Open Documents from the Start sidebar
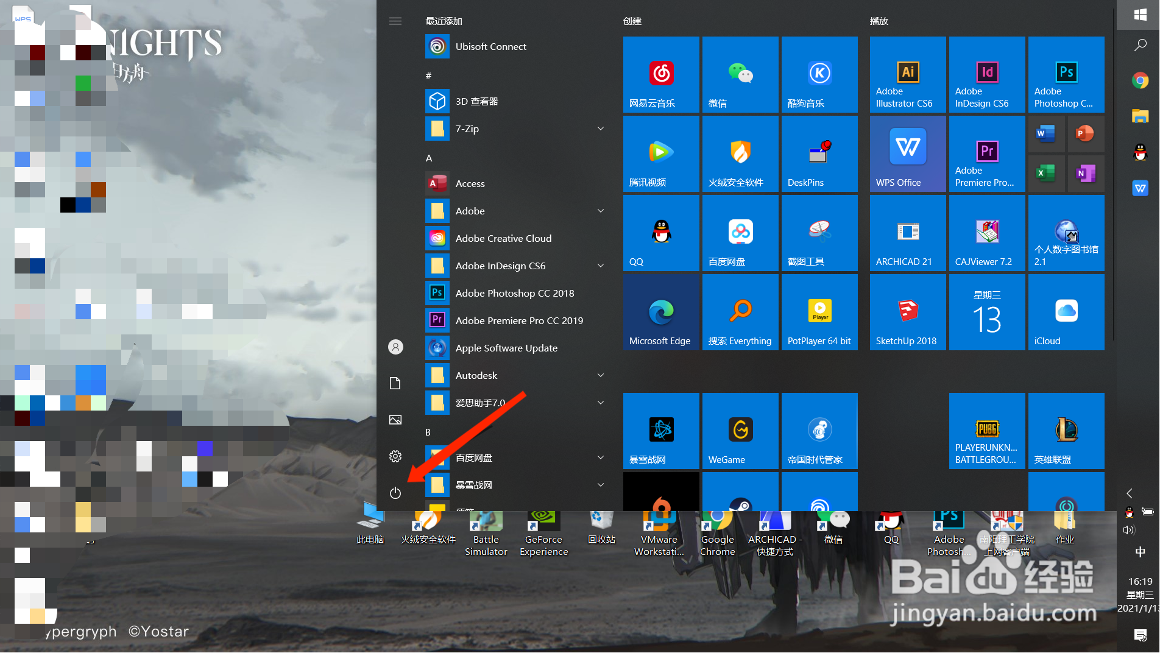The width and height of the screenshot is (1160, 653). [x=395, y=383]
